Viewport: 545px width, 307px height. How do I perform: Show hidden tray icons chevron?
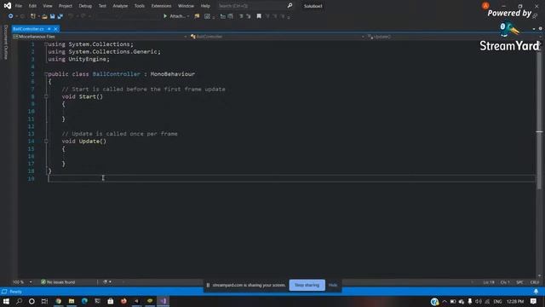[x=445, y=301]
